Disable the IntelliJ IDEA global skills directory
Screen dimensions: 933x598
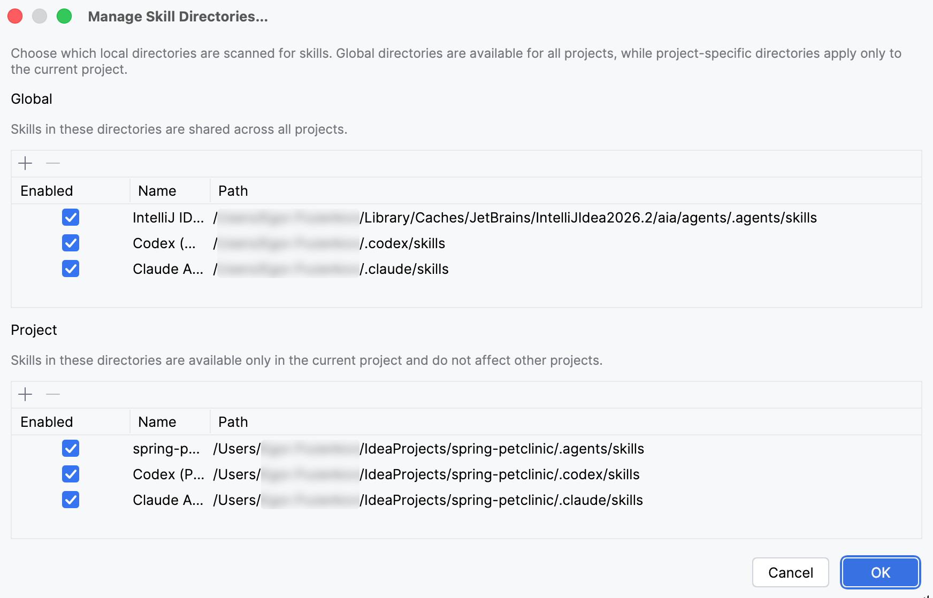(71, 218)
